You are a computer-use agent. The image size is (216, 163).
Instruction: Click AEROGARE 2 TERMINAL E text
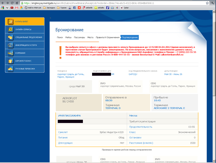pyautogui.click(x=169, y=108)
